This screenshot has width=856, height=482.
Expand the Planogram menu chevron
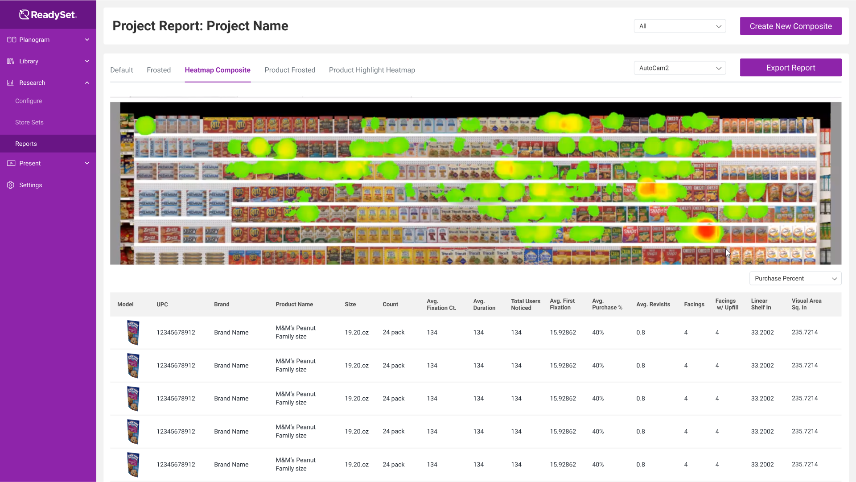(x=87, y=40)
